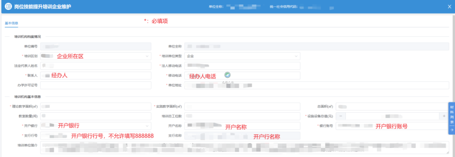Viewport: 455px width, 157px height.
Task: Increase 设施设备总值 with the plus button
Action: pyautogui.click(x=444, y=116)
